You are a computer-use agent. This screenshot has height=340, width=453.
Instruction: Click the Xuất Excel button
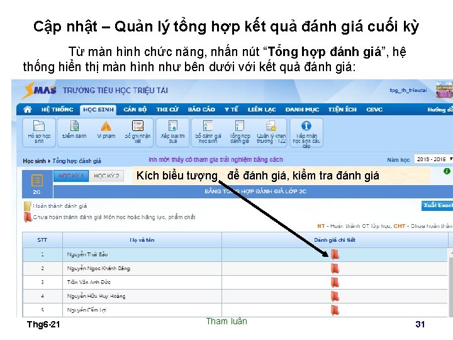(437, 205)
